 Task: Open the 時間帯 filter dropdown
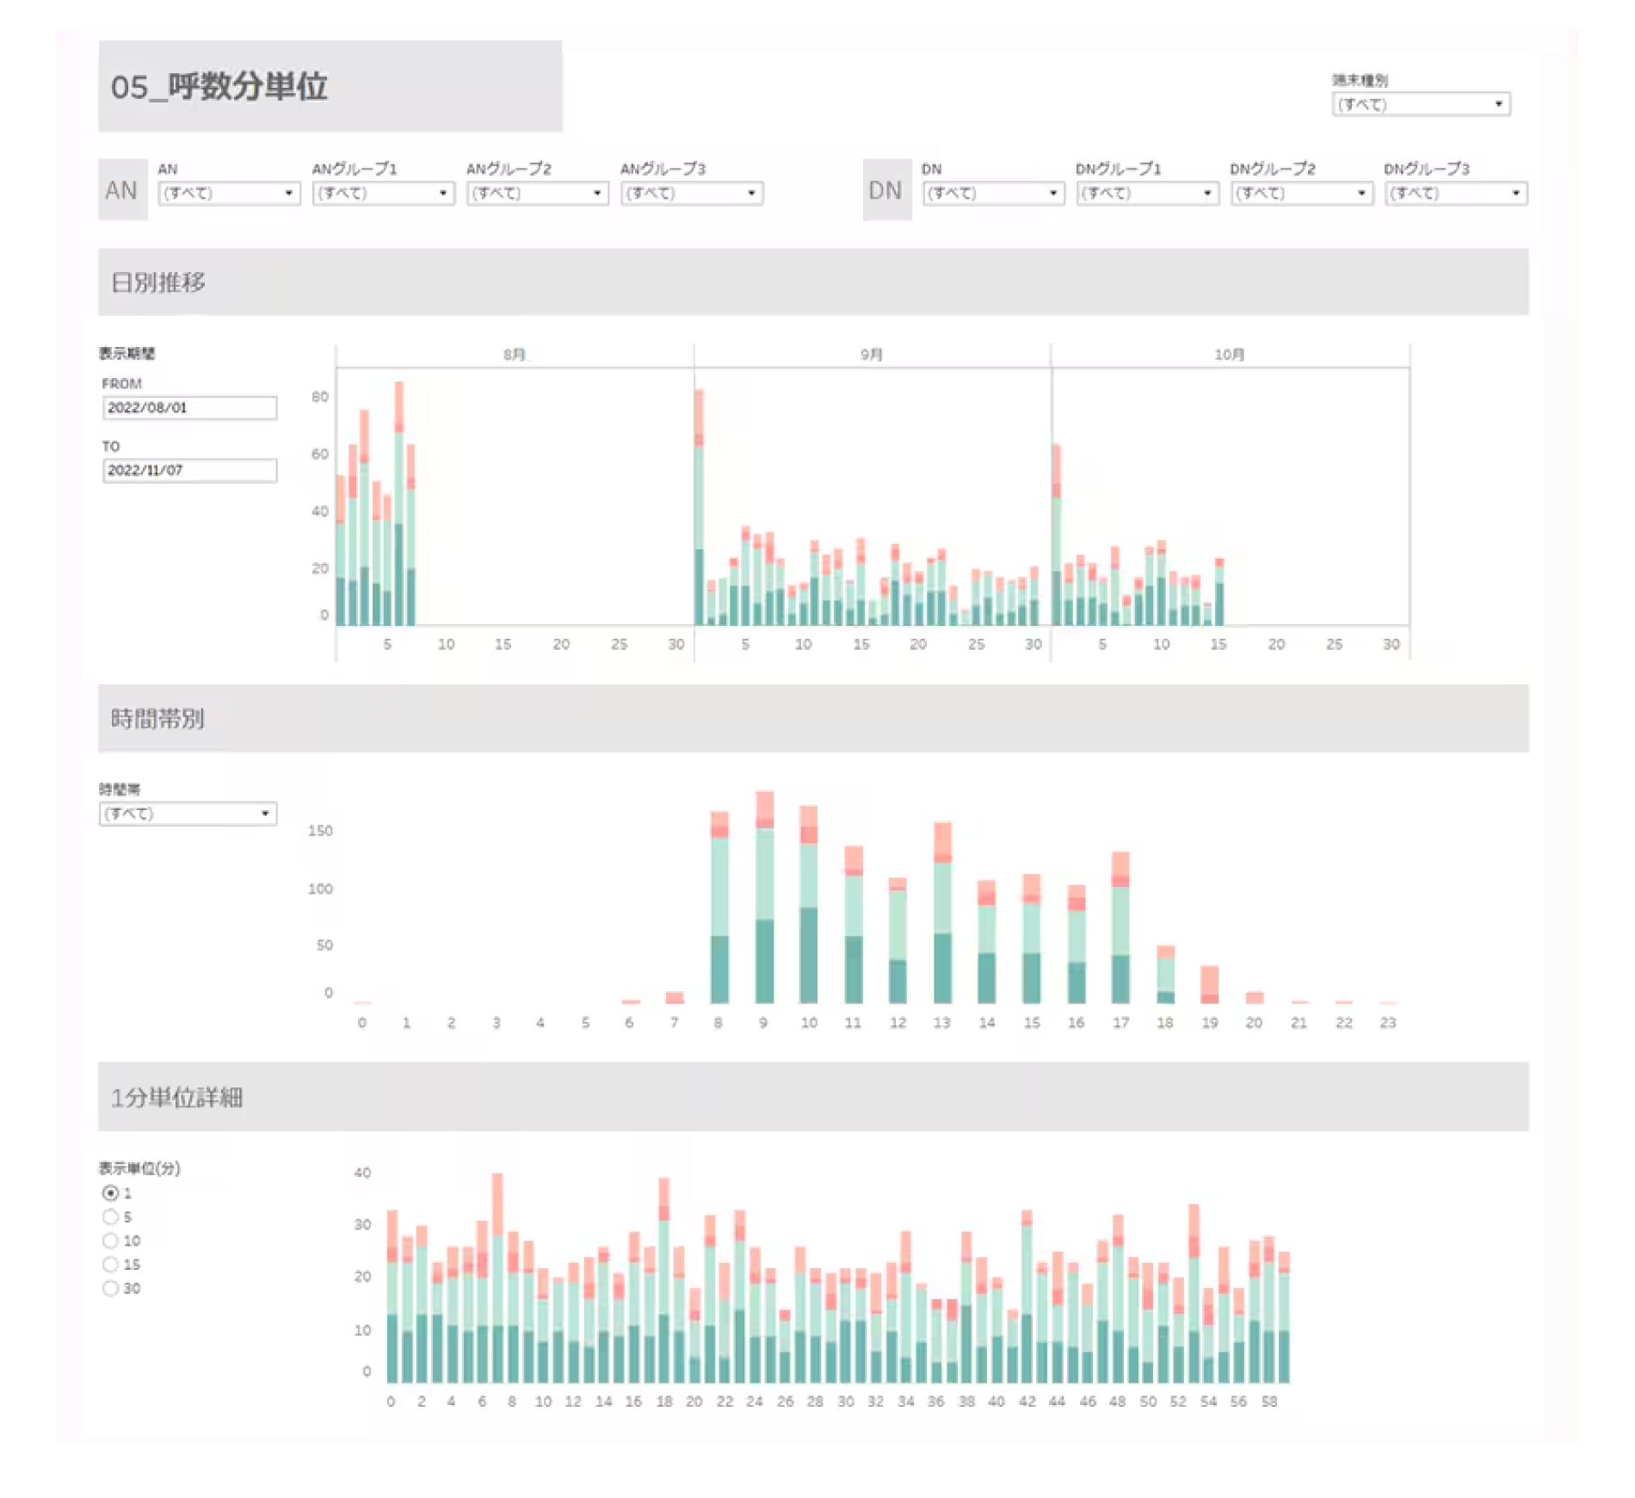tap(188, 814)
